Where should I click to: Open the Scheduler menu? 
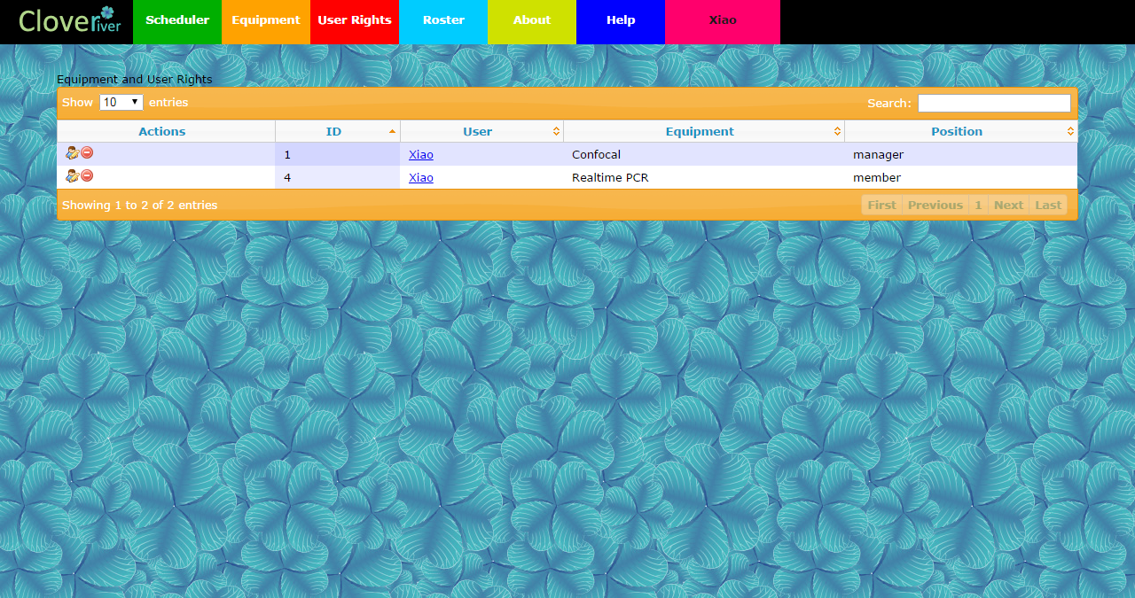(x=177, y=21)
